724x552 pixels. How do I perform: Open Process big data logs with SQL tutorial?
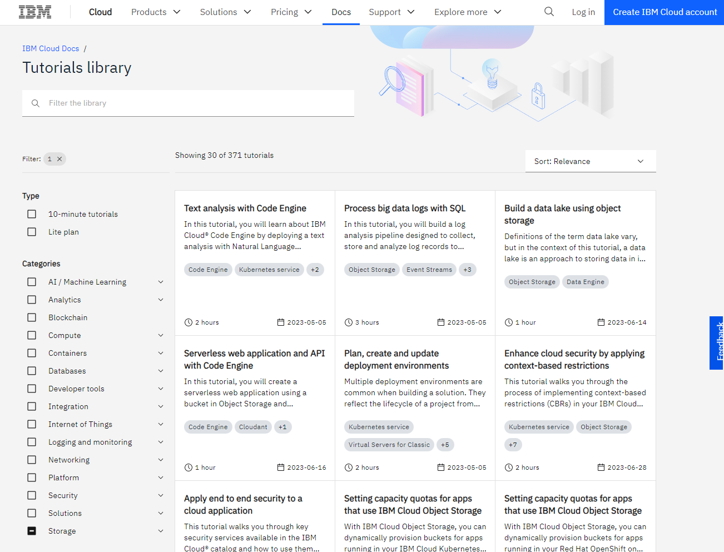click(x=405, y=208)
